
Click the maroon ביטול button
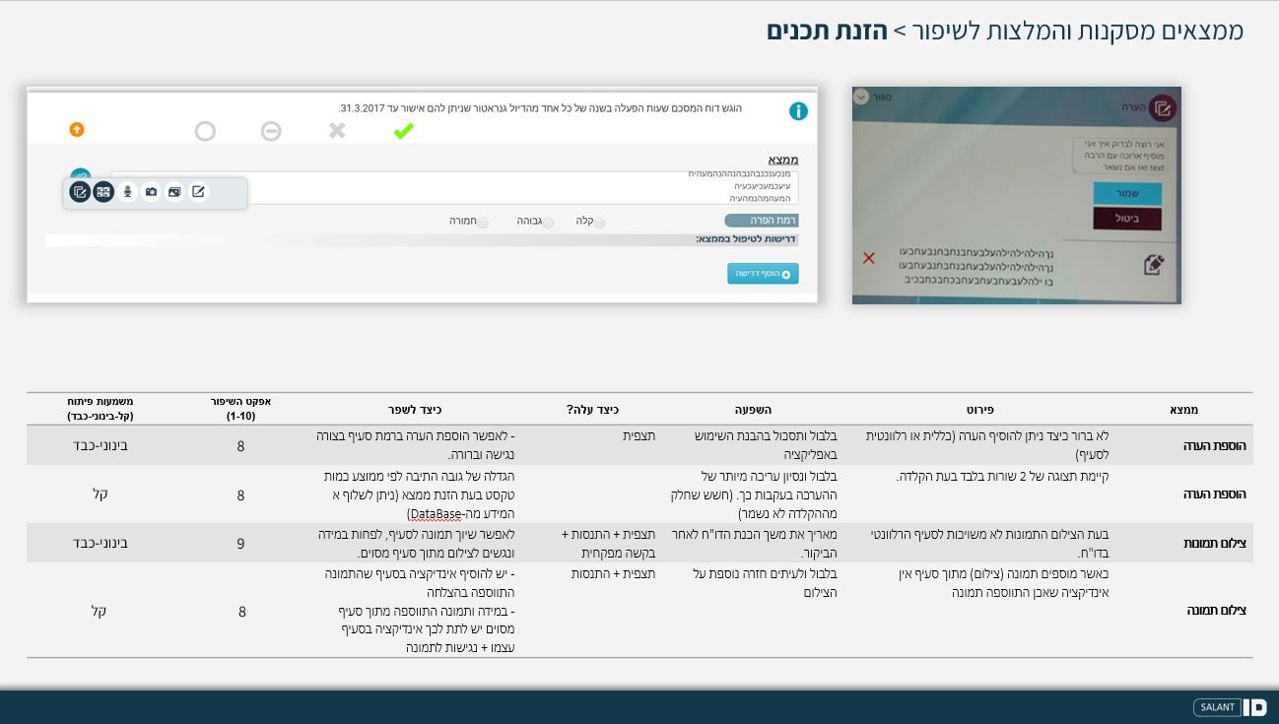click(1127, 219)
